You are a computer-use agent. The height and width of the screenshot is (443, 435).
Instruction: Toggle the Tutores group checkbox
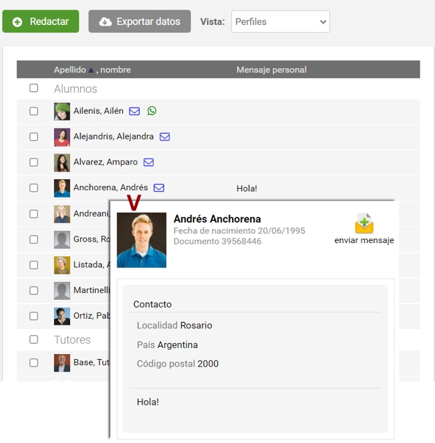33,340
